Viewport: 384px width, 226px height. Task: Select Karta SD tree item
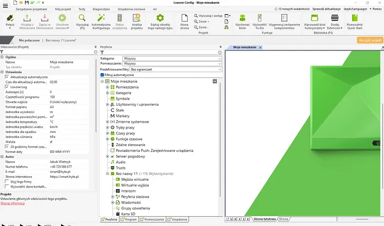(128, 214)
